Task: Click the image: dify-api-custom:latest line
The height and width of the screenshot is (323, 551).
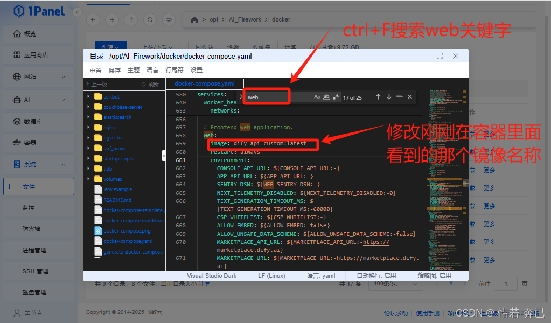Action: tap(259, 144)
